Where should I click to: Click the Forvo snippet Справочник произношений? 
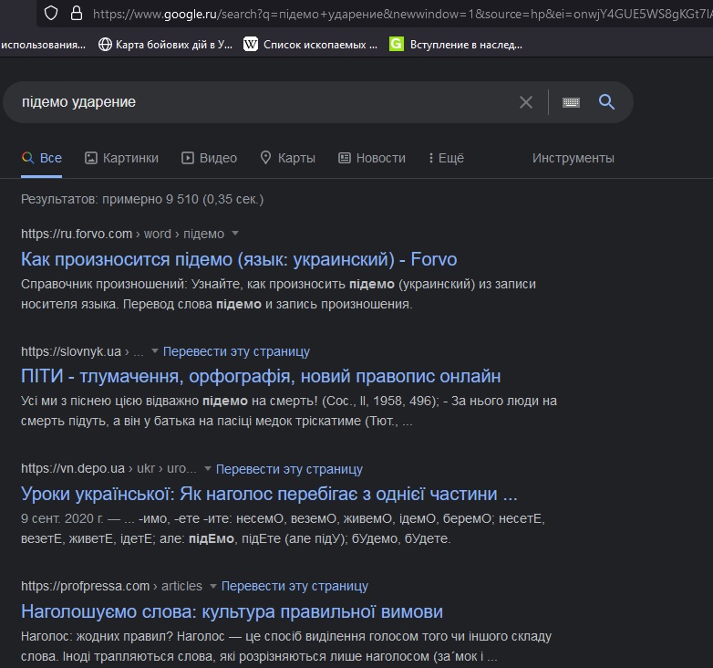tap(278, 294)
